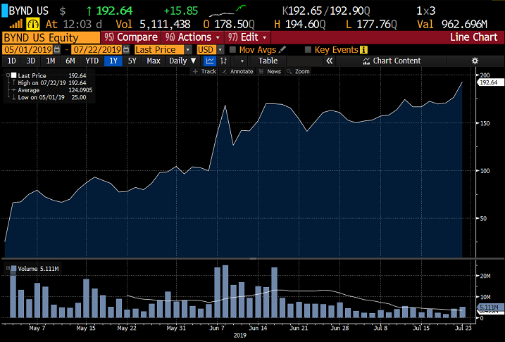
Task: Click the intraday sparkline thumbnail
Action: (x=227, y=11)
